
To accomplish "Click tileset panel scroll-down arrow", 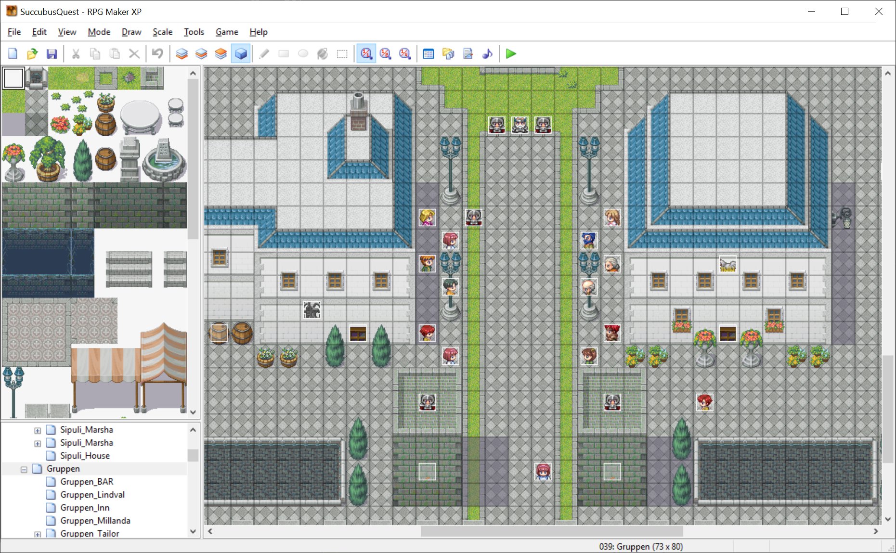I will pos(193,412).
